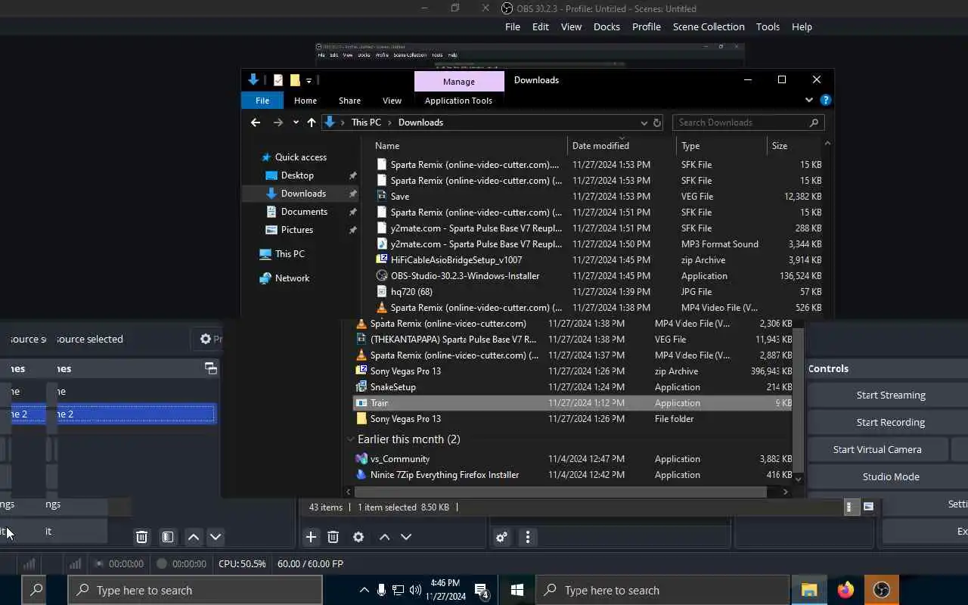Move source down in Sources dock
968x605 pixels.
coord(406,537)
